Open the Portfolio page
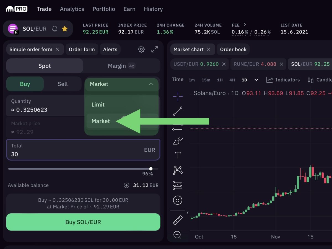The width and height of the screenshot is (332, 249). tap(104, 9)
